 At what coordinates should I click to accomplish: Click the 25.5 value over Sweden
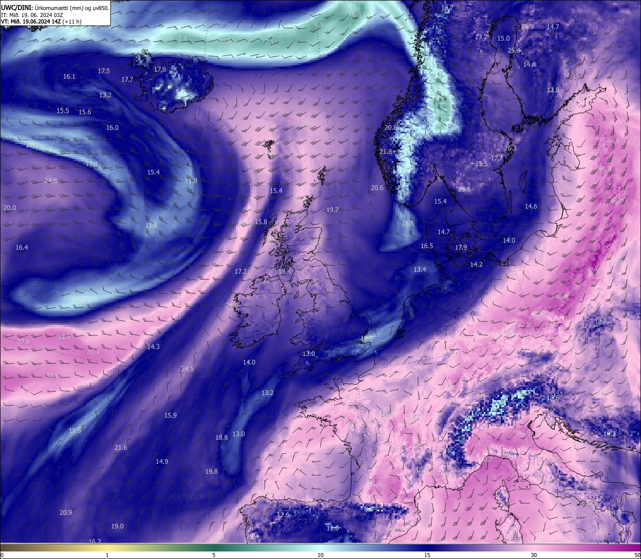point(481,164)
